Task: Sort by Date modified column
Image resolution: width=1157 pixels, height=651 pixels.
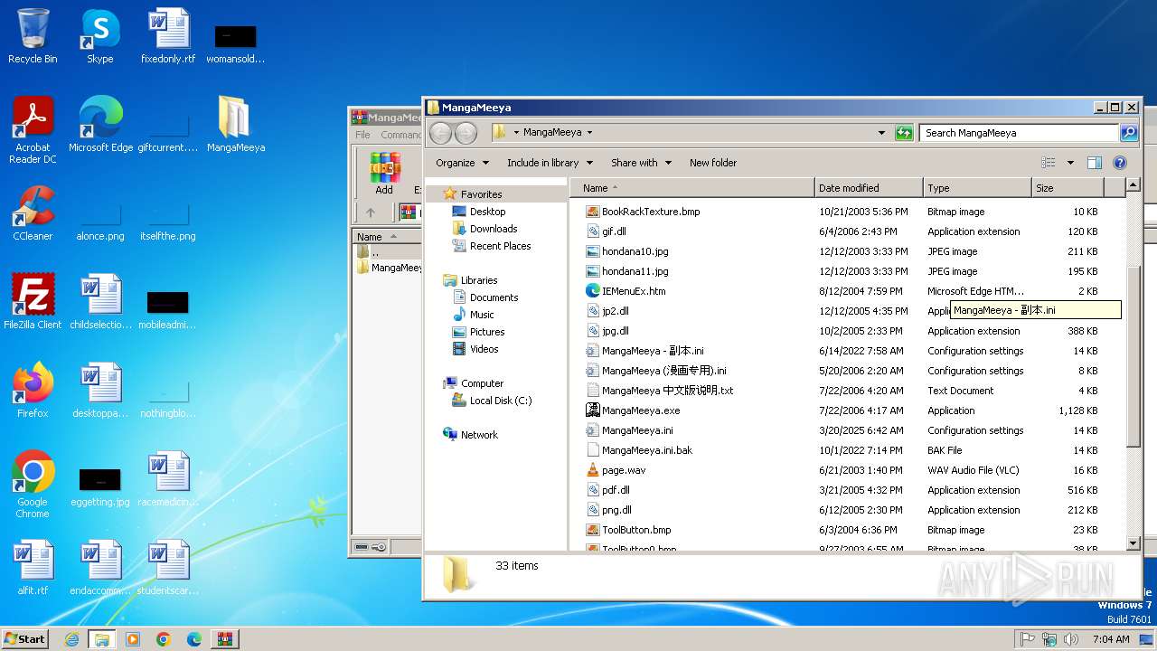Action: click(869, 188)
